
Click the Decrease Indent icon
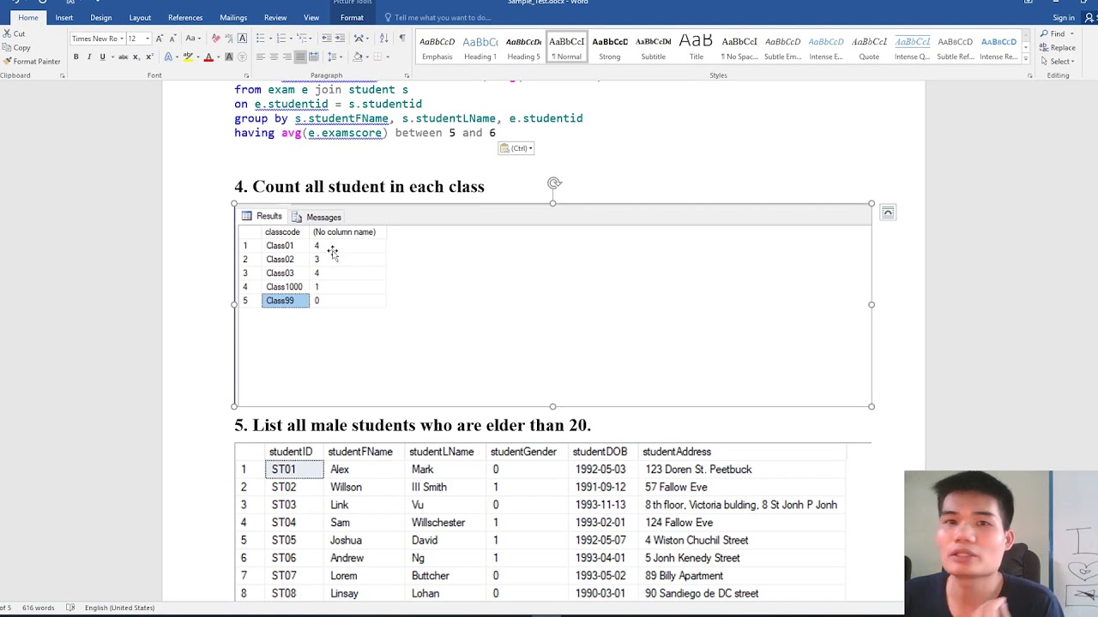(327, 39)
